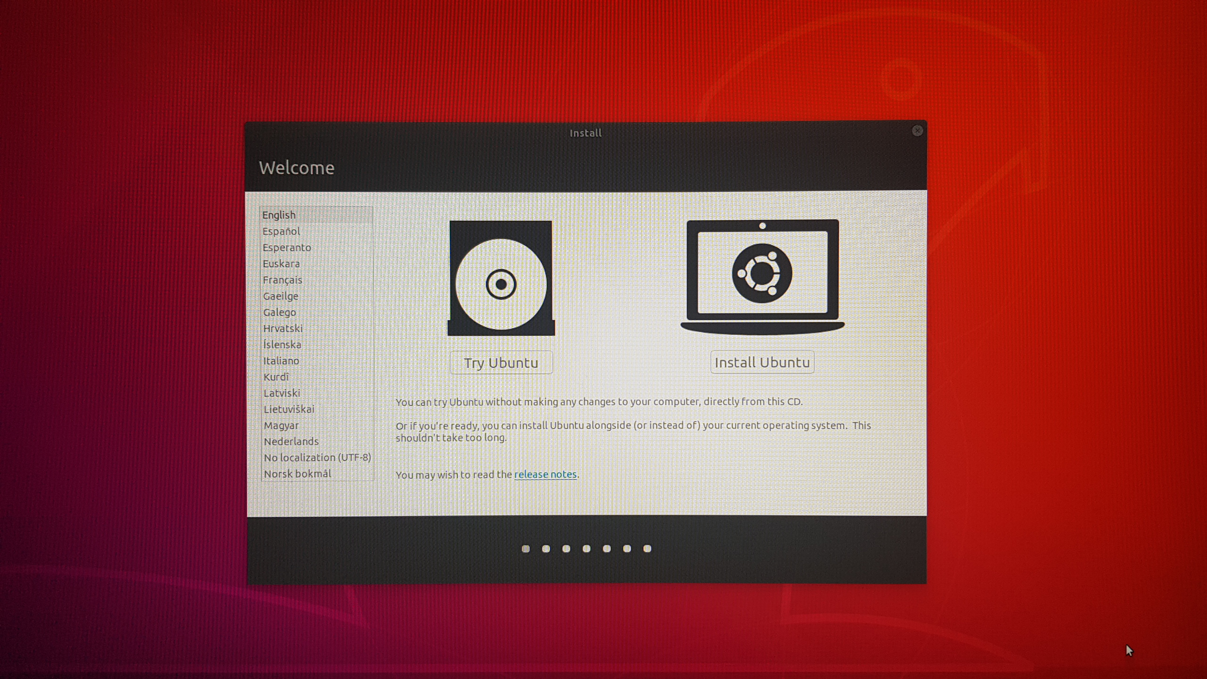
Task: Choose Norsk bokmål language
Action: click(297, 474)
